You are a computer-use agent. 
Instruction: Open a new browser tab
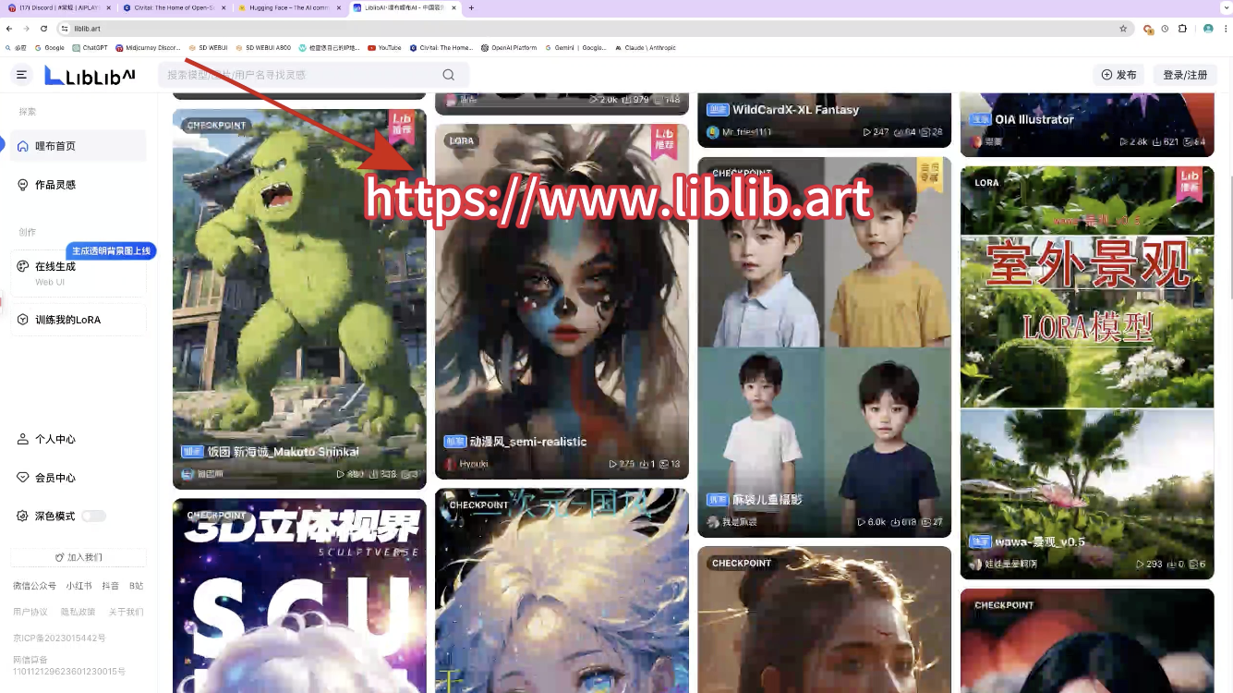(471, 7)
